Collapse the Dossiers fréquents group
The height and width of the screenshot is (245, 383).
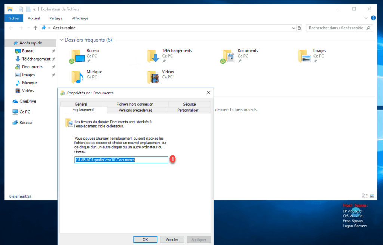point(62,40)
